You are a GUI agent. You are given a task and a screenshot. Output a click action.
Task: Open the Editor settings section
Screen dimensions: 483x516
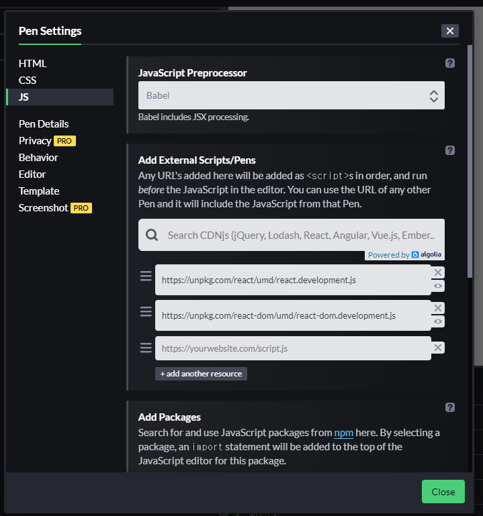point(32,174)
